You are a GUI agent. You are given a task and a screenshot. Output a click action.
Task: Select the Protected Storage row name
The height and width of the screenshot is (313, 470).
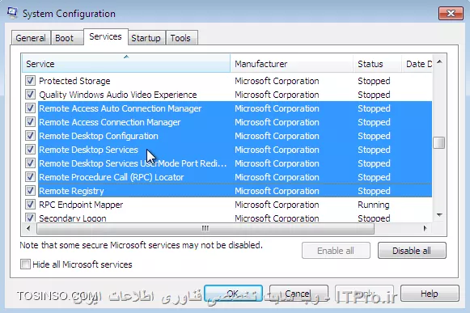click(x=74, y=81)
